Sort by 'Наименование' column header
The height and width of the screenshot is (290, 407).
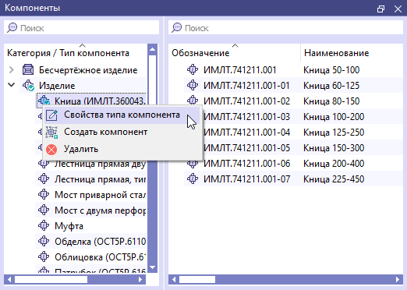point(336,53)
